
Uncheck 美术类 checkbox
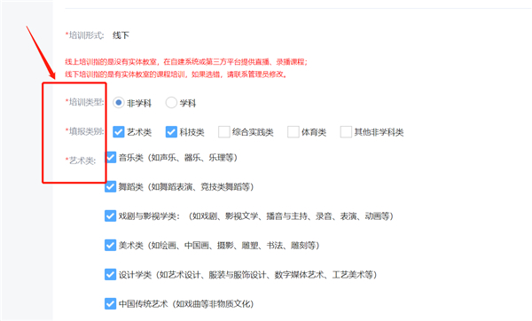coord(111,245)
